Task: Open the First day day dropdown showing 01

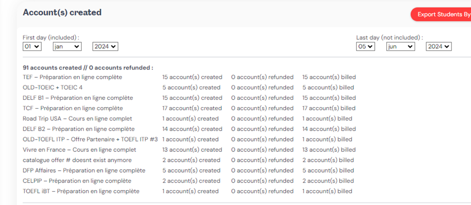Action: pos(31,46)
